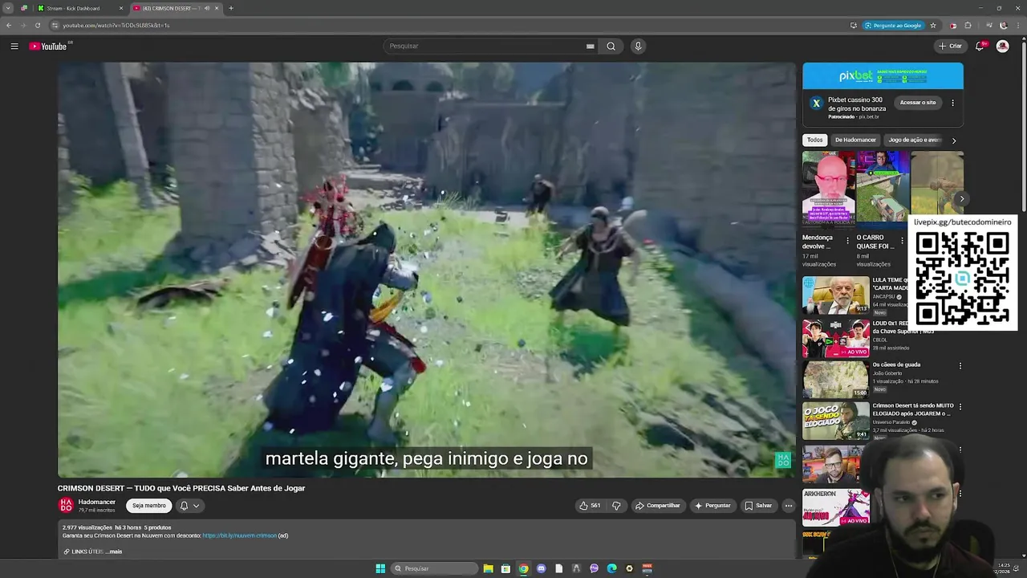Click the browser address bar URL

116,25
